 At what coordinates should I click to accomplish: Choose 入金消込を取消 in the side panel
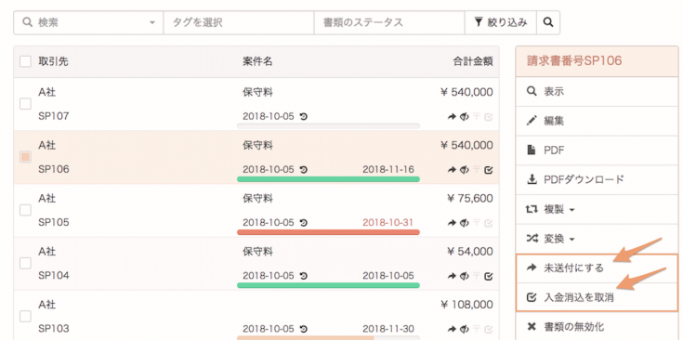click(597, 297)
